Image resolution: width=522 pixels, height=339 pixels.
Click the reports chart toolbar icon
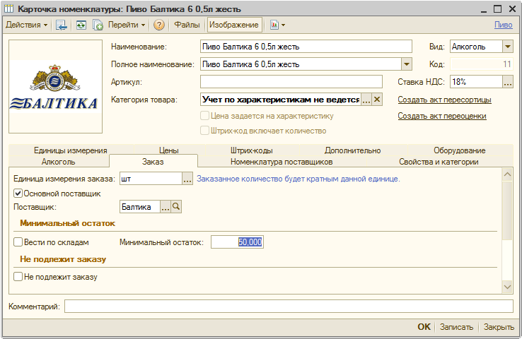coord(274,25)
